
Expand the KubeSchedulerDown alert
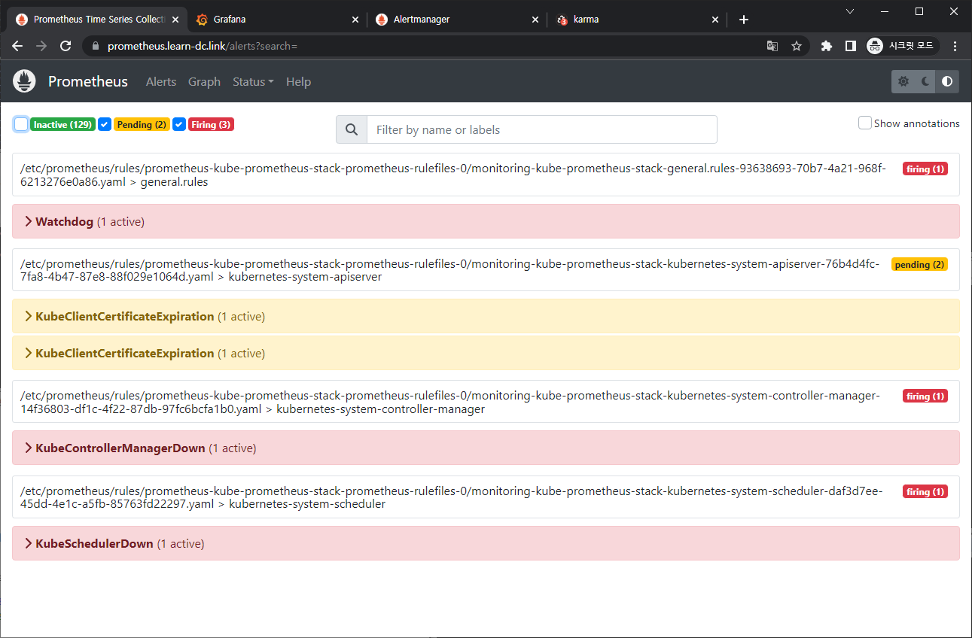click(x=94, y=543)
